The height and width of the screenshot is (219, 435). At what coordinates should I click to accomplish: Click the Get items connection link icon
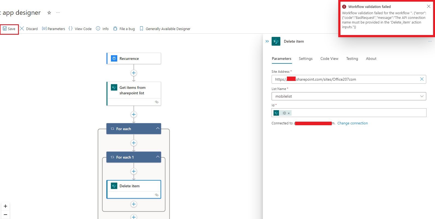click(157, 102)
